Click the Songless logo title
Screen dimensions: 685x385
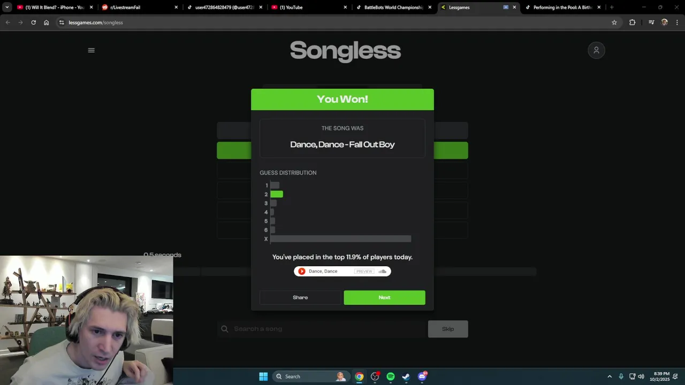coord(345,51)
